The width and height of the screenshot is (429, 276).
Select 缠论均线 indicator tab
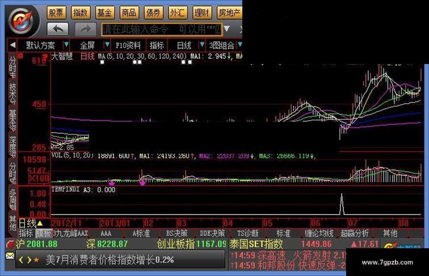(319, 233)
